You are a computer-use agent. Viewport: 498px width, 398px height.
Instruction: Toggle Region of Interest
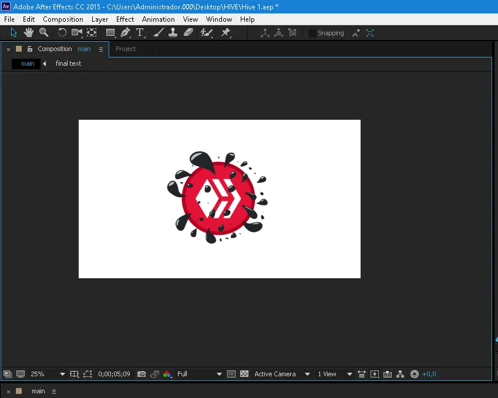click(x=231, y=374)
